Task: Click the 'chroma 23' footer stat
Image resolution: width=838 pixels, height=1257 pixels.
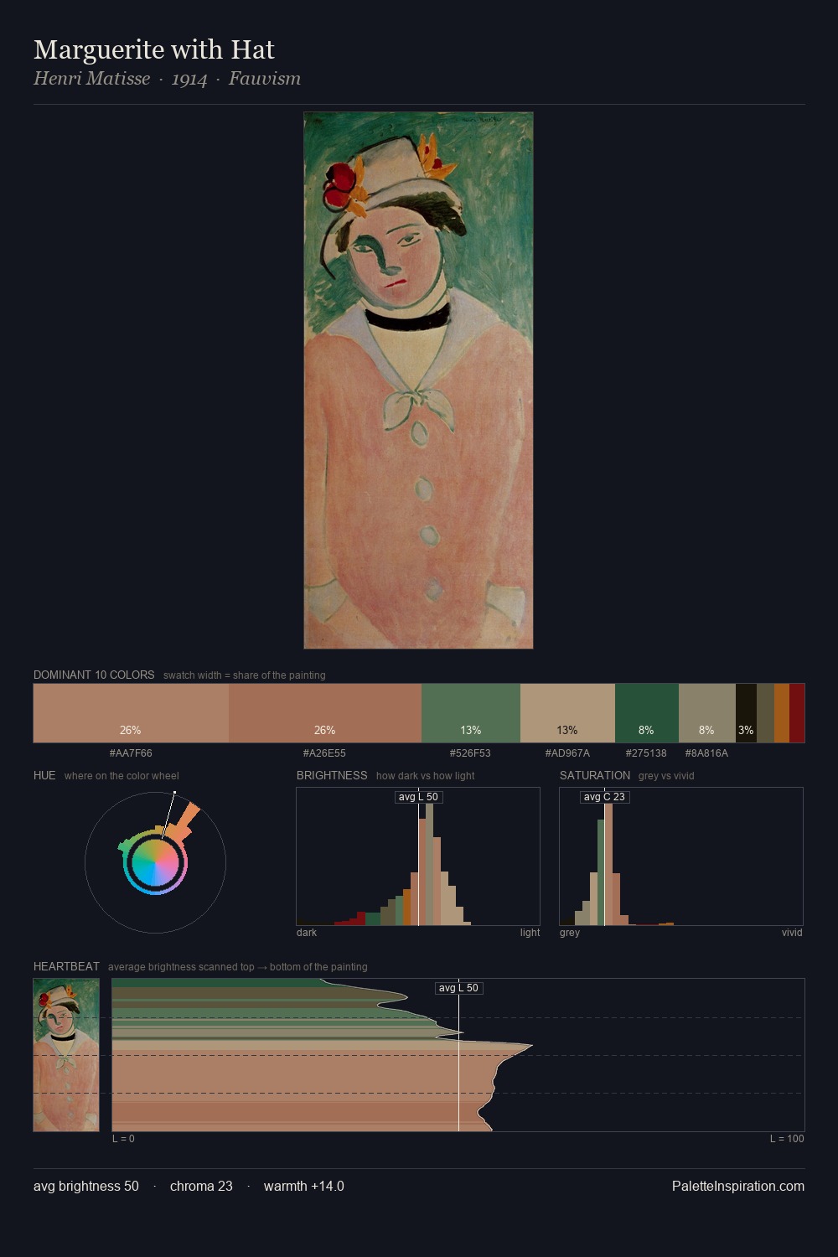Action: click(x=201, y=1186)
